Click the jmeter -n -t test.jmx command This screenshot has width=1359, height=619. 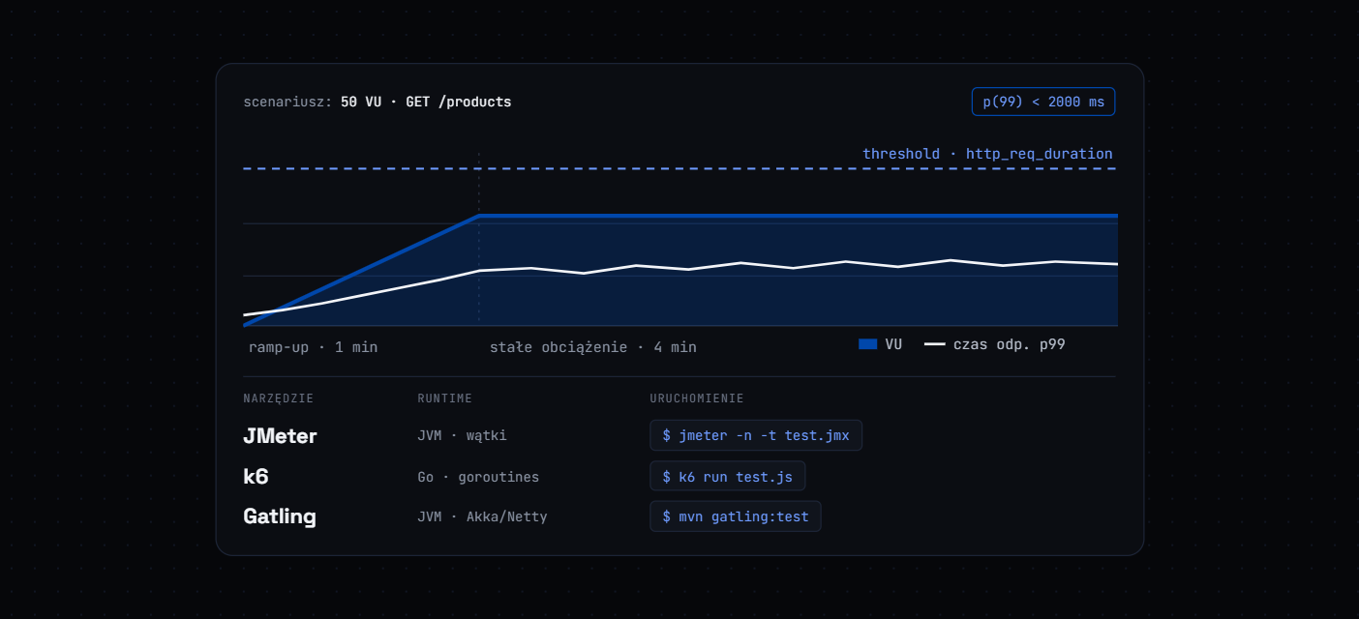756,435
